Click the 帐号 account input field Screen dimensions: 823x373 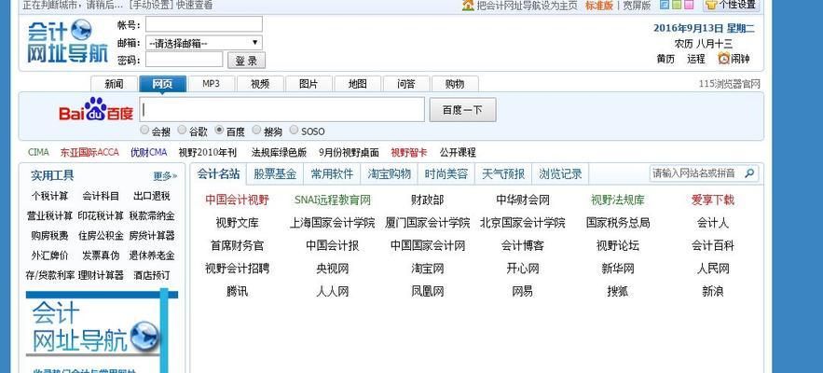tap(203, 24)
